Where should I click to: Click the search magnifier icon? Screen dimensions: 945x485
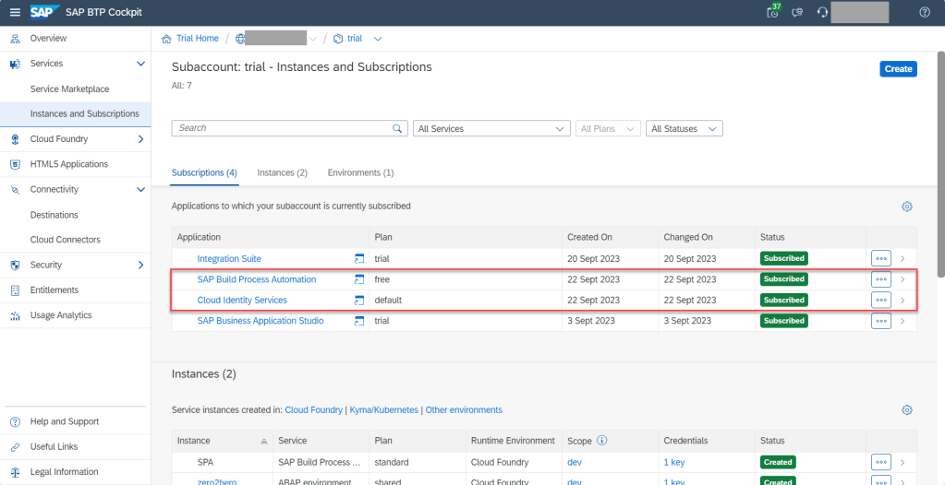coord(398,129)
